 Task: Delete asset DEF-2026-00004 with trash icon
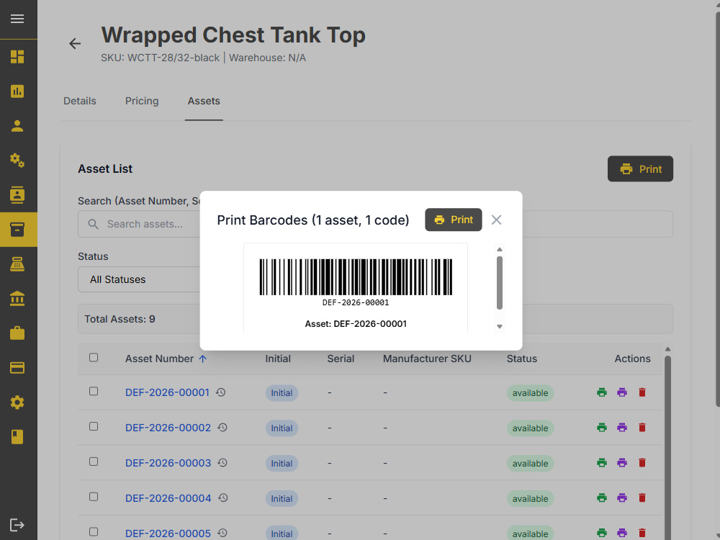[642, 498]
